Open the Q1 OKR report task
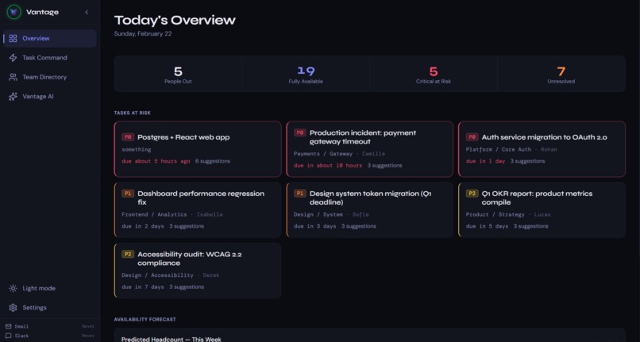Screen dimensions: 640x342 point(542,209)
